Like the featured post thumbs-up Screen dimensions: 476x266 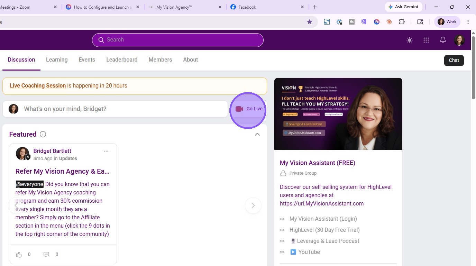click(x=19, y=255)
